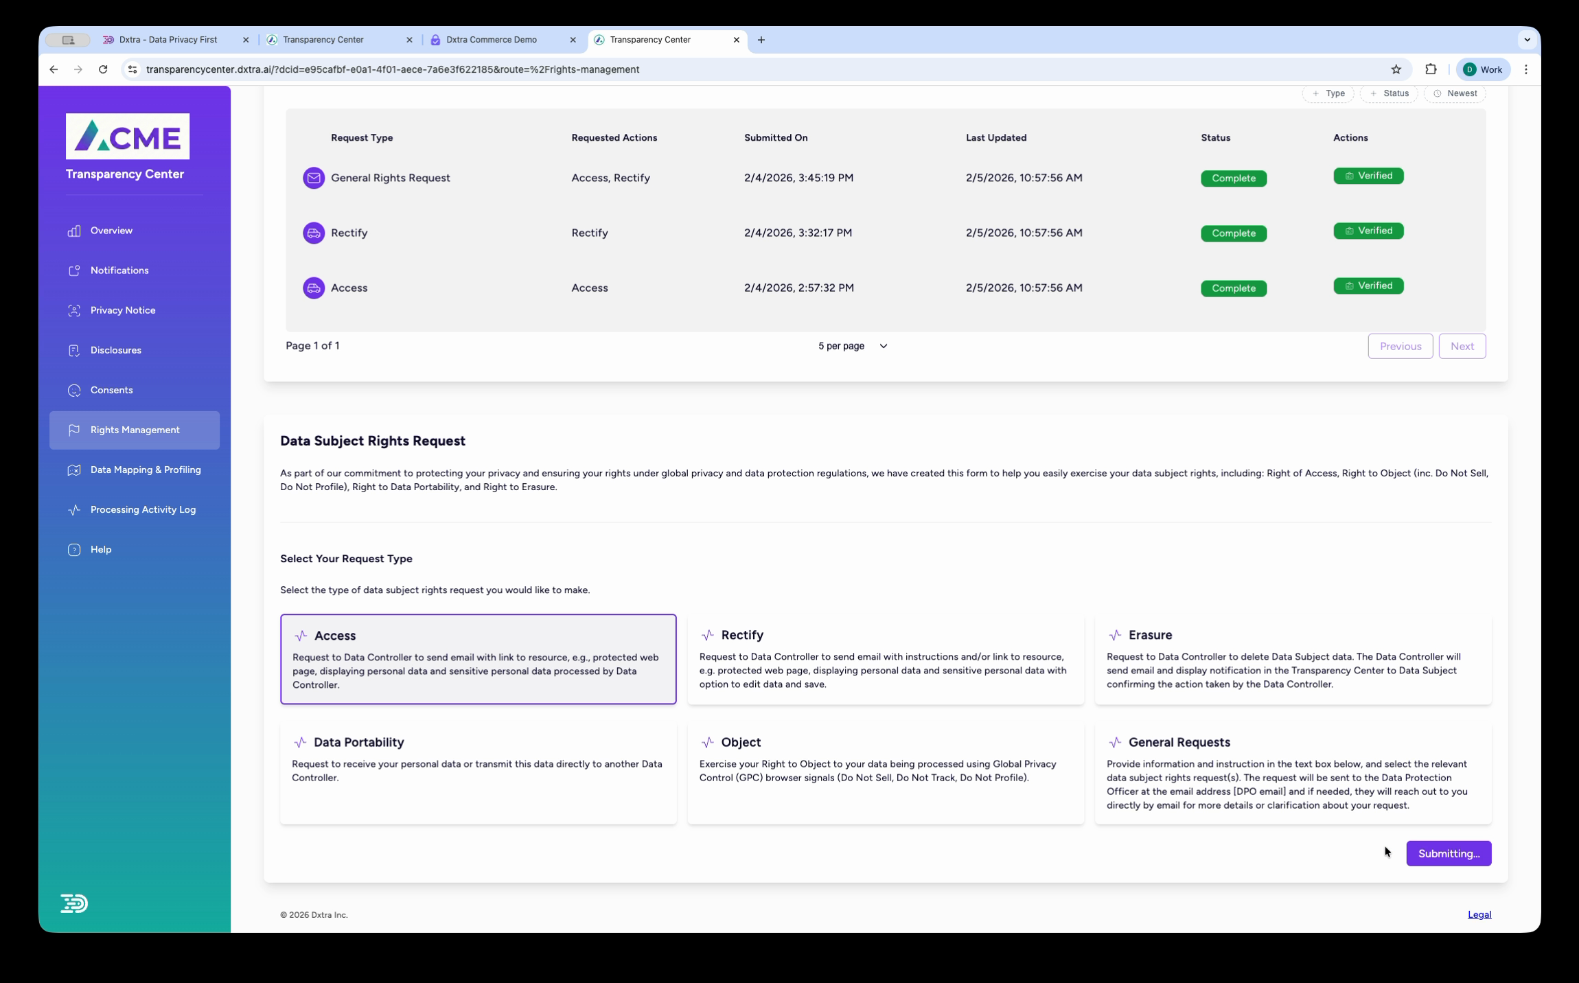Toggle the Type filter chip
This screenshot has width=1579, height=983.
point(1328,93)
